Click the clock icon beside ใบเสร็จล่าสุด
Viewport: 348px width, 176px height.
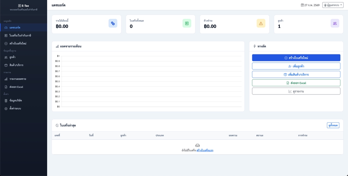(57, 126)
